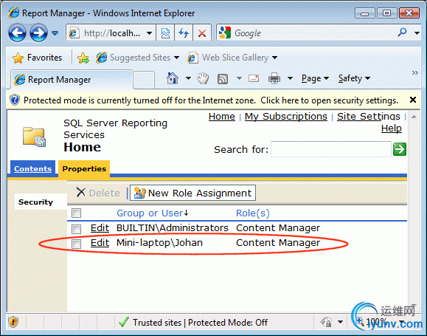
Task: Click the Delete button in toolbar
Action: click(98, 193)
